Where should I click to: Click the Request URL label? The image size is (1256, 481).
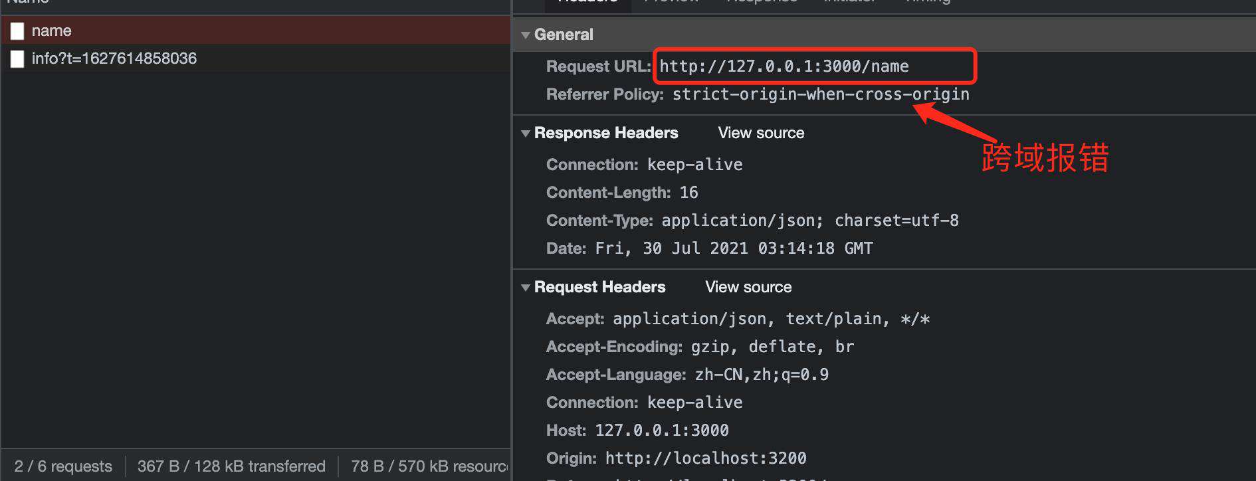point(598,66)
